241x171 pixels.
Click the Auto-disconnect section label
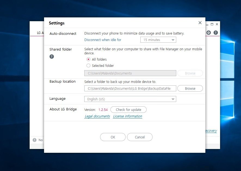click(63, 33)
